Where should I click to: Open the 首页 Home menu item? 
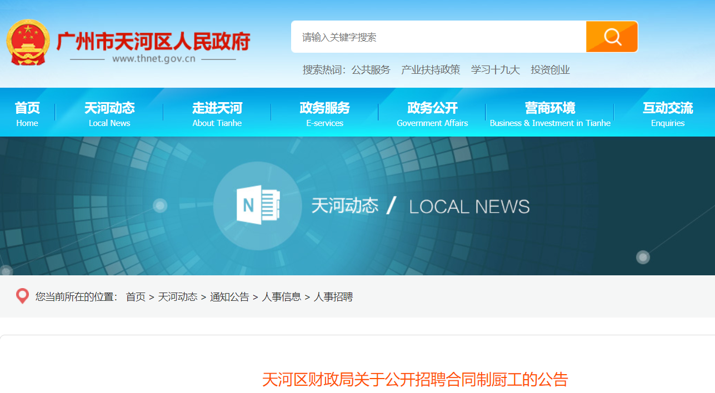27,114
